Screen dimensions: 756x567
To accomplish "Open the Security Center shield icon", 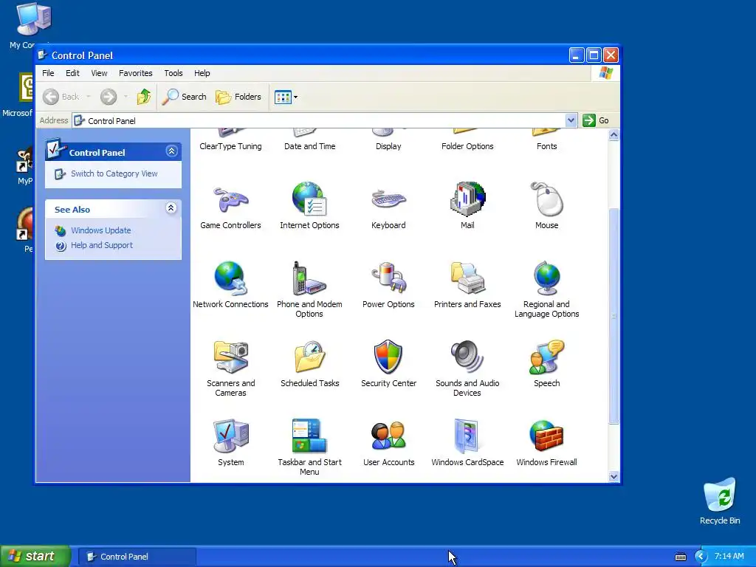I will coord(388,357).
